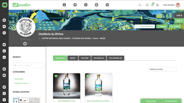Open the GIN LANCEMENT bottle image

coord(67,86)
